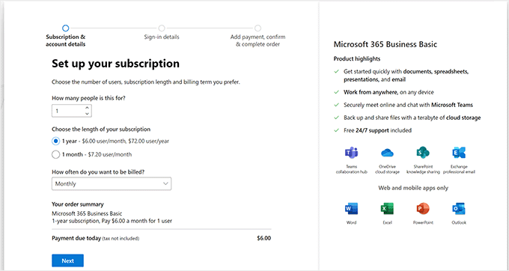Click the number of people input field
This screenshot has height=271, width=509.
72,111
